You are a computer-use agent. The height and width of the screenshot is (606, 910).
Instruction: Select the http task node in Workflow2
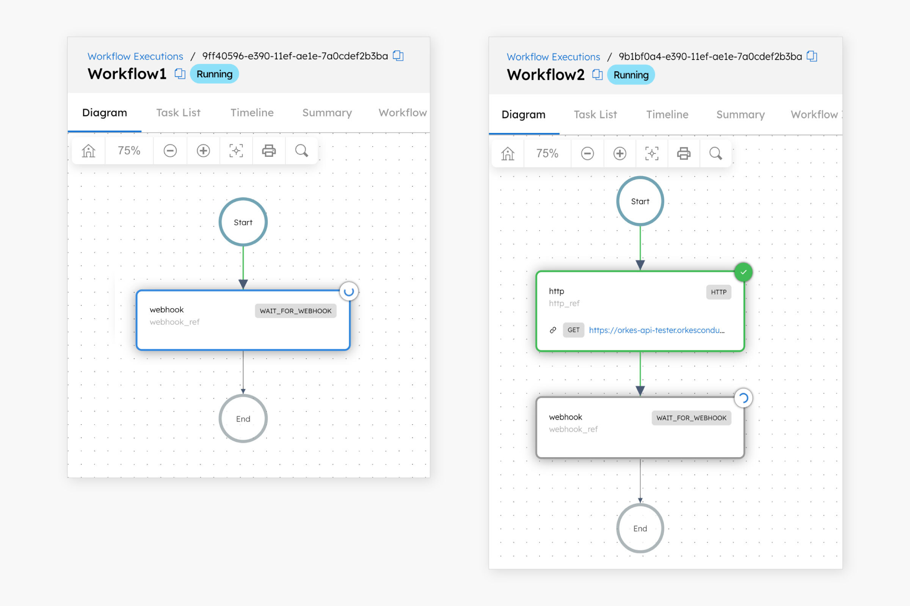coord(640,311)
